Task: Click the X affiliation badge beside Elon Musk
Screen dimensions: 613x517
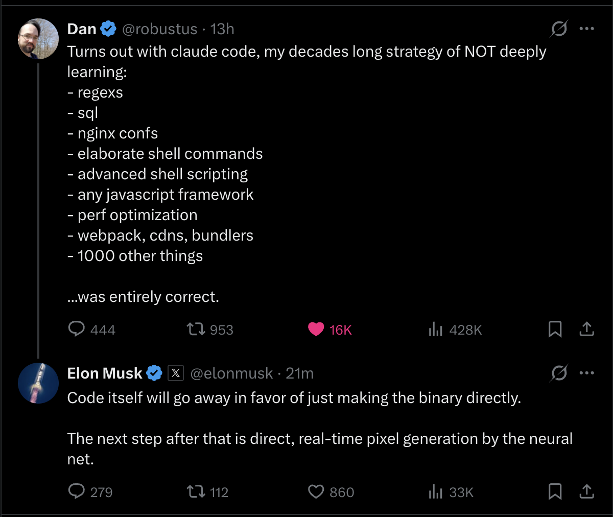Action: pyautogui.click(x=176, y=373)
